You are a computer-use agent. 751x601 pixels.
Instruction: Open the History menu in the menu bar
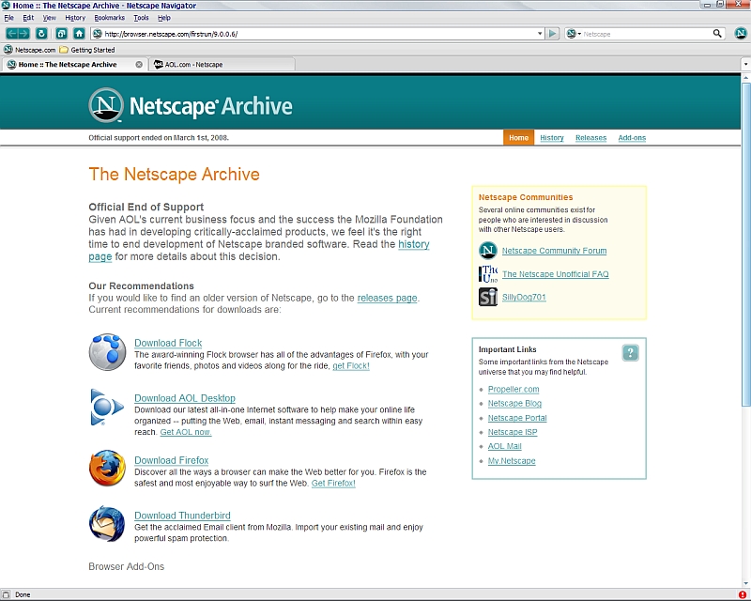[x=75, y=18]
